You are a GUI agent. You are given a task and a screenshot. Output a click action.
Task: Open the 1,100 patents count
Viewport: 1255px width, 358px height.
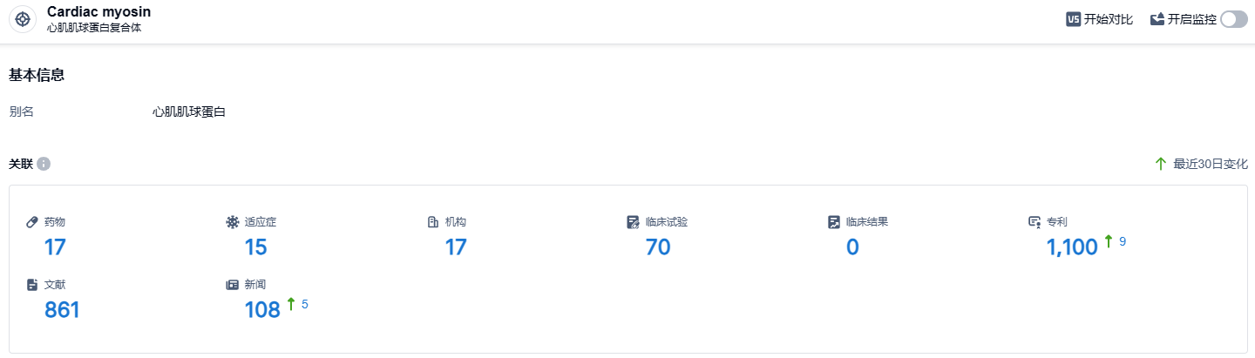point(1072,247)
